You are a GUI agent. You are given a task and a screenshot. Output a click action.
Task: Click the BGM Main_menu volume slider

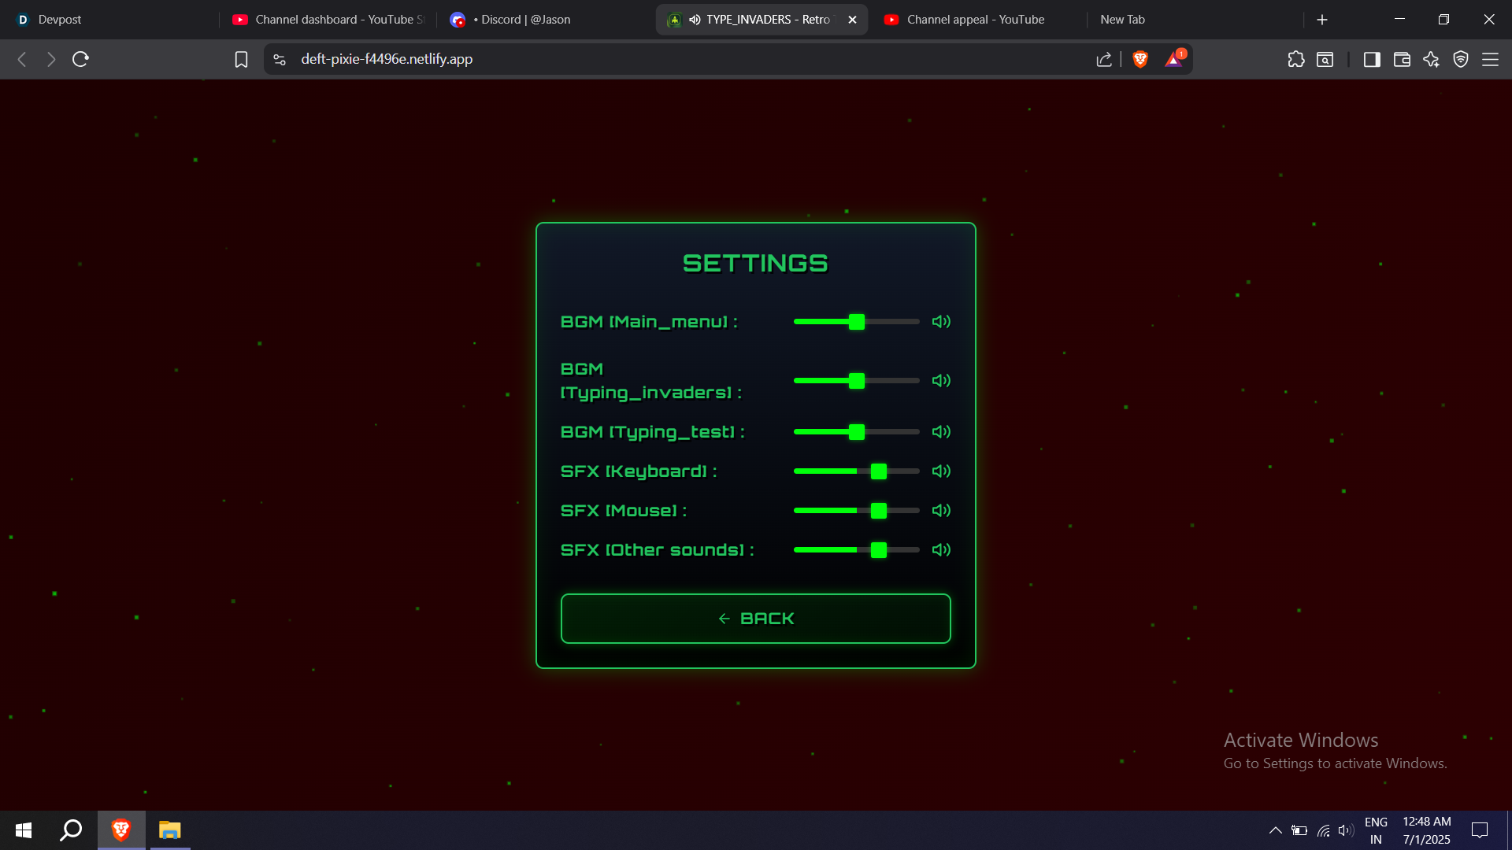pyautogui.click(x=856, y=322)
